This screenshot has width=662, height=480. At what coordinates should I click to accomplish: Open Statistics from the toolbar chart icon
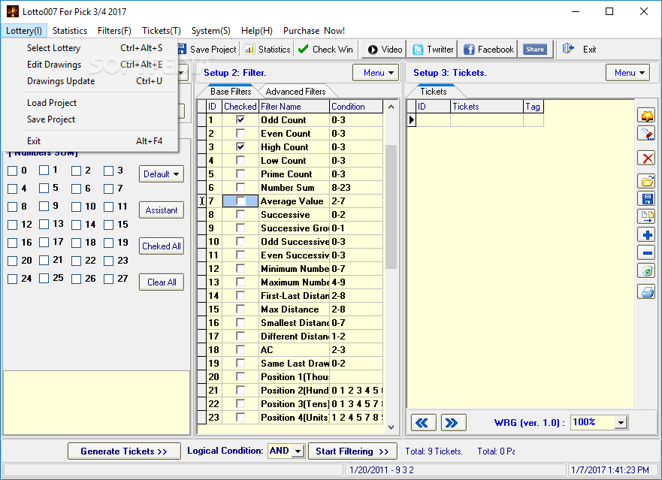pyautogui.click(x=268, y=50)
